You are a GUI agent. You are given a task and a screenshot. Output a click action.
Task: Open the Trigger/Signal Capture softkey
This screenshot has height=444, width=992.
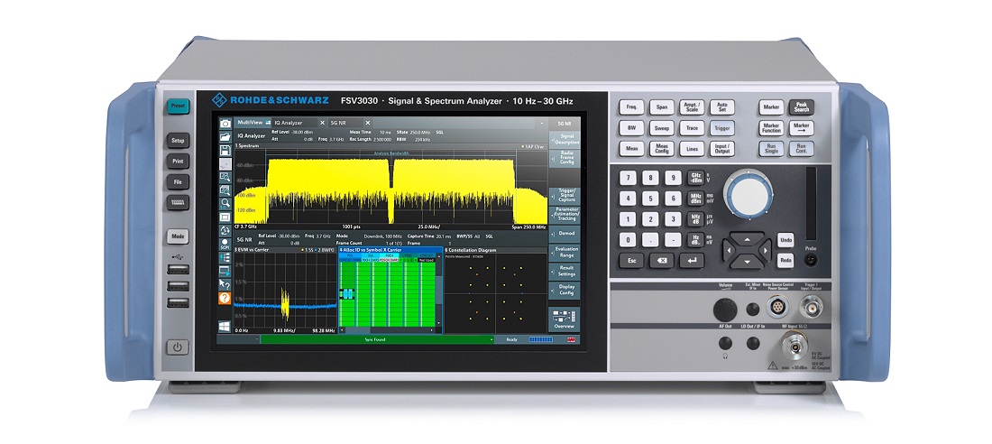tap(565, 195)
